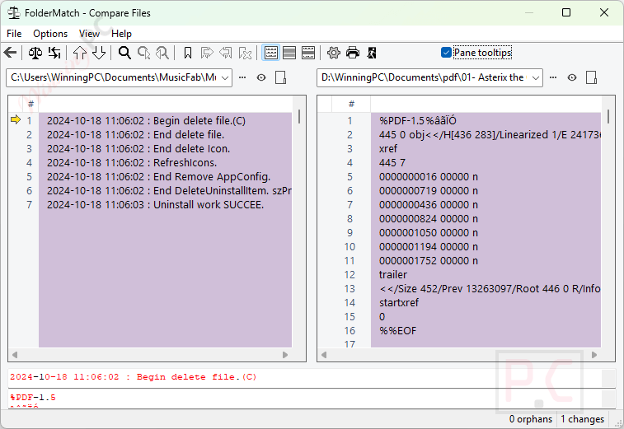Select left line 'Uninstall work SUCCEE.'

(x=165, y=205)
